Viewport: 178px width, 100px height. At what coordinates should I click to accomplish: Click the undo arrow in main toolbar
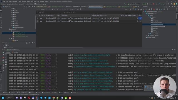click(x=169, y=4)
